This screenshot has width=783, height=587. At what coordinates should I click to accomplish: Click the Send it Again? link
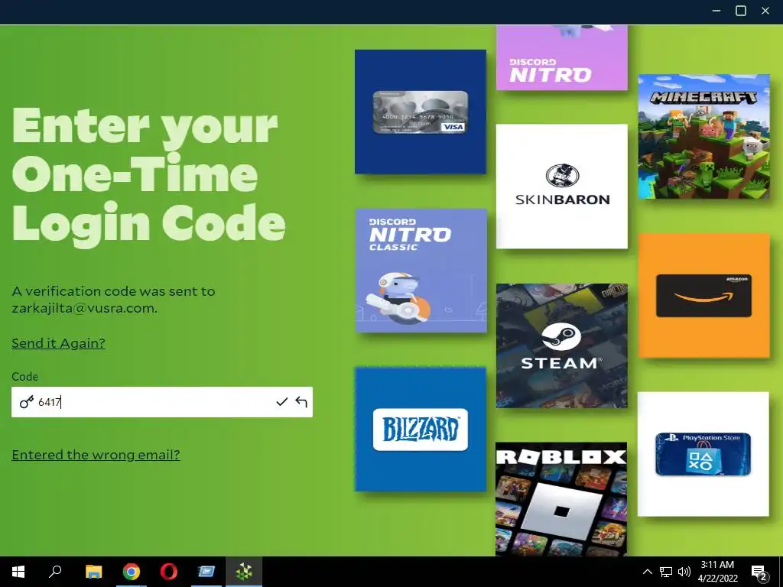(58, 343)
